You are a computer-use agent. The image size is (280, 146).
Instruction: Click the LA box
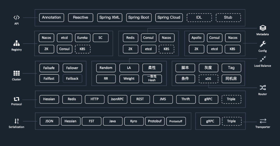(129, 68)
